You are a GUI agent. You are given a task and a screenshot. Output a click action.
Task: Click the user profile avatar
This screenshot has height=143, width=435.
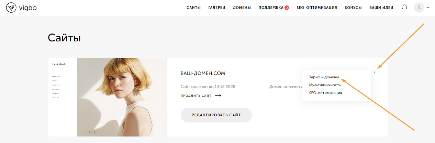click(x=419, y=8)
